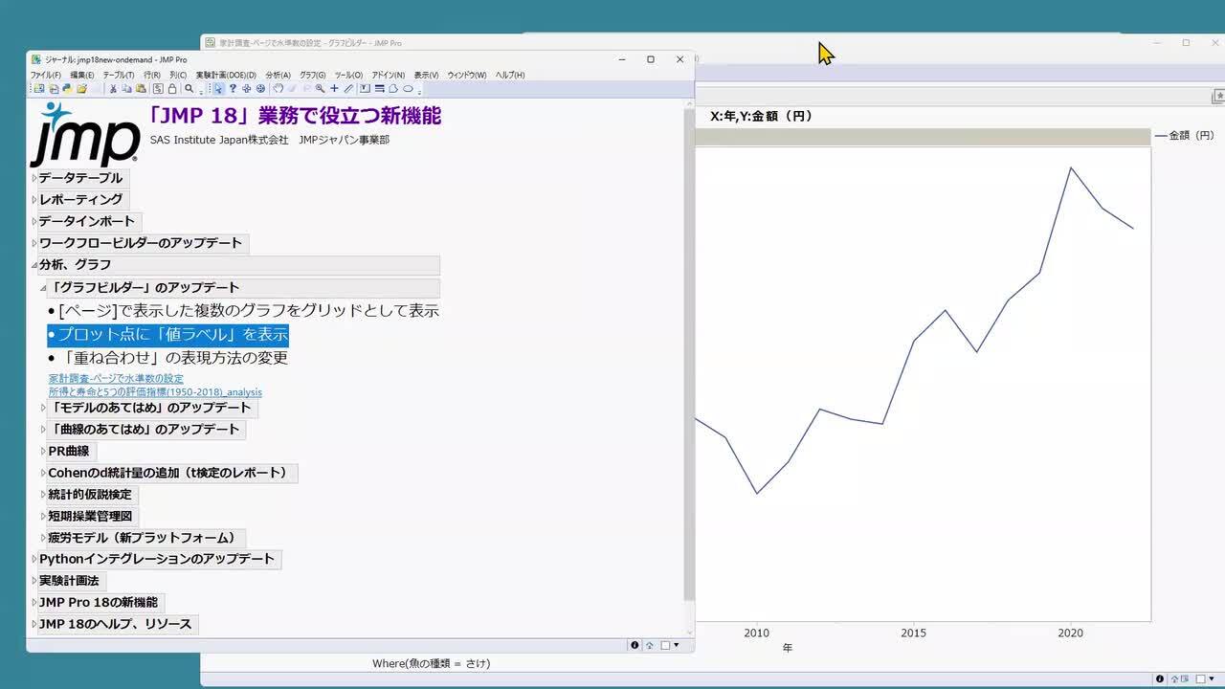Expand the レポーティング outline section
The height and width of the screenshot is (689, 1225).
pos(34,200)
